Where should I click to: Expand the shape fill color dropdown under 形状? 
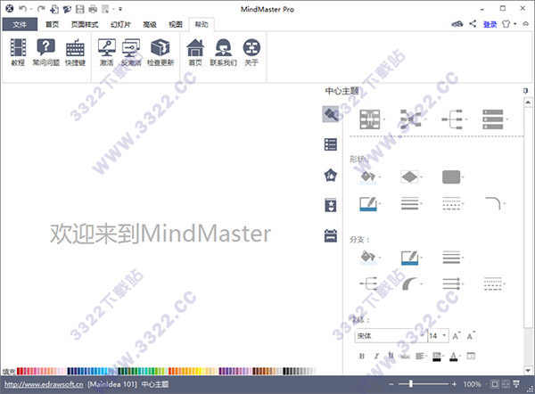tap(382, 177)
